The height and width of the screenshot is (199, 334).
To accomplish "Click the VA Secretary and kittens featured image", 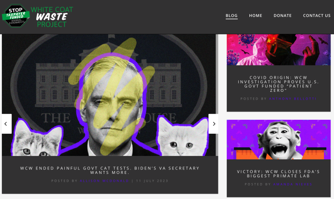I will pyautogui.click(x=110, y=95).
